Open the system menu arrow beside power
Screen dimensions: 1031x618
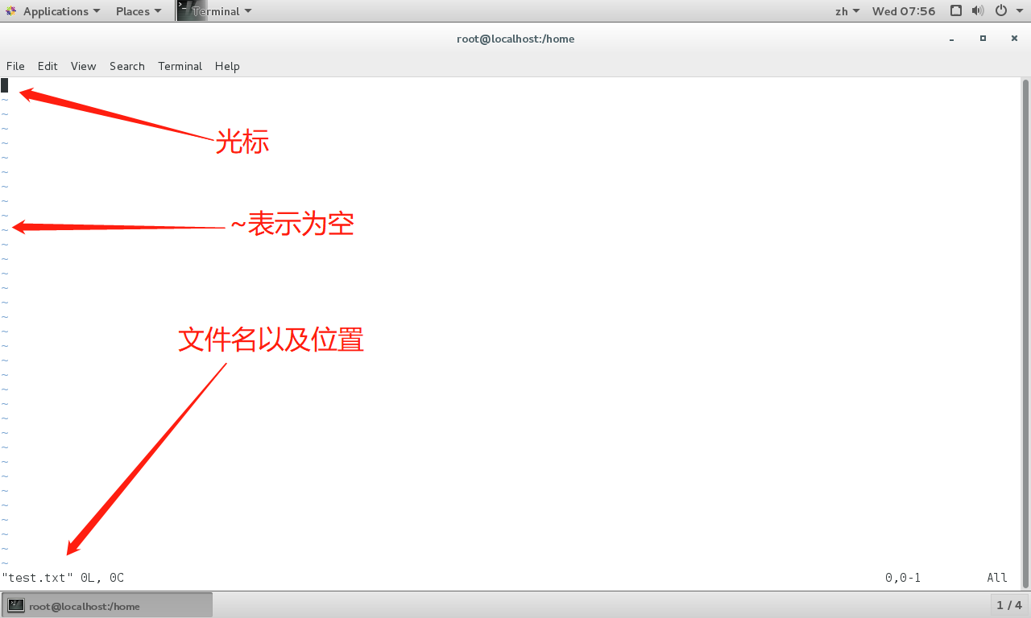(x=1020, y=11)
